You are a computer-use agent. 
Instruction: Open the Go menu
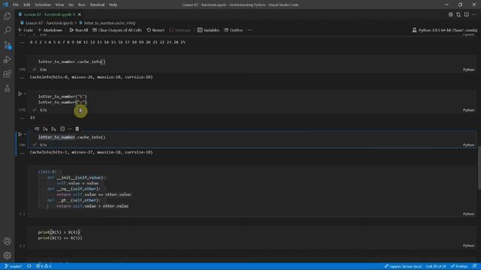71,4
